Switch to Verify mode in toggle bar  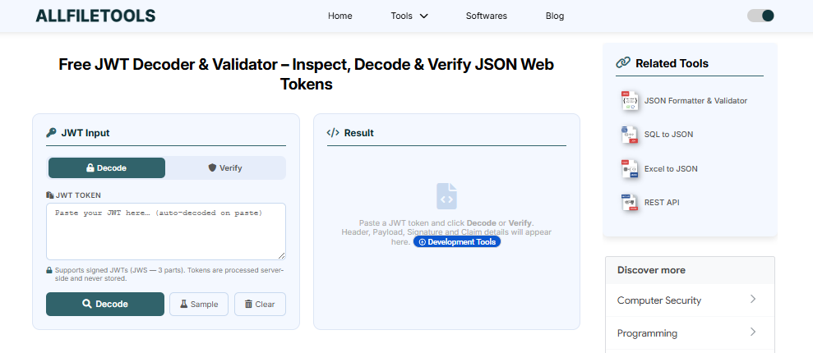(225, 168)
